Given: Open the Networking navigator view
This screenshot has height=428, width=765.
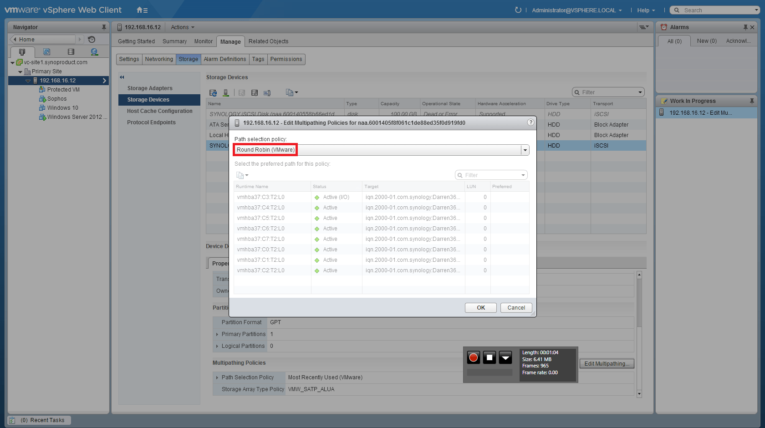Looking at the screenshot, I should coord(94,51).
